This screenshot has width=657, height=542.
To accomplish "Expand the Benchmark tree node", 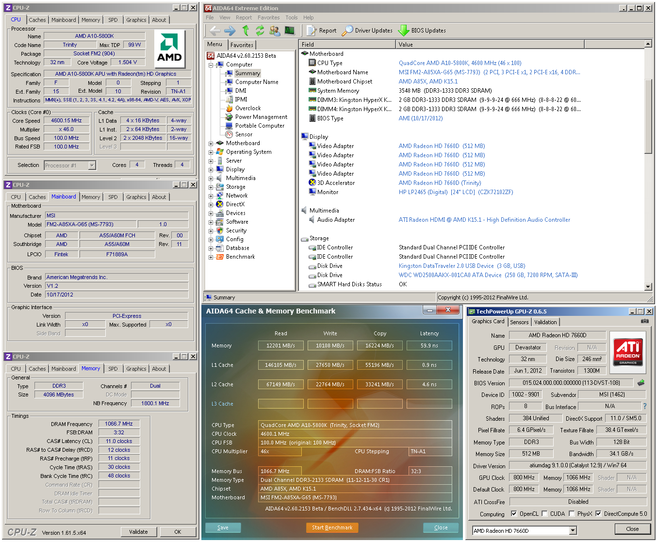I will (211, 257).
